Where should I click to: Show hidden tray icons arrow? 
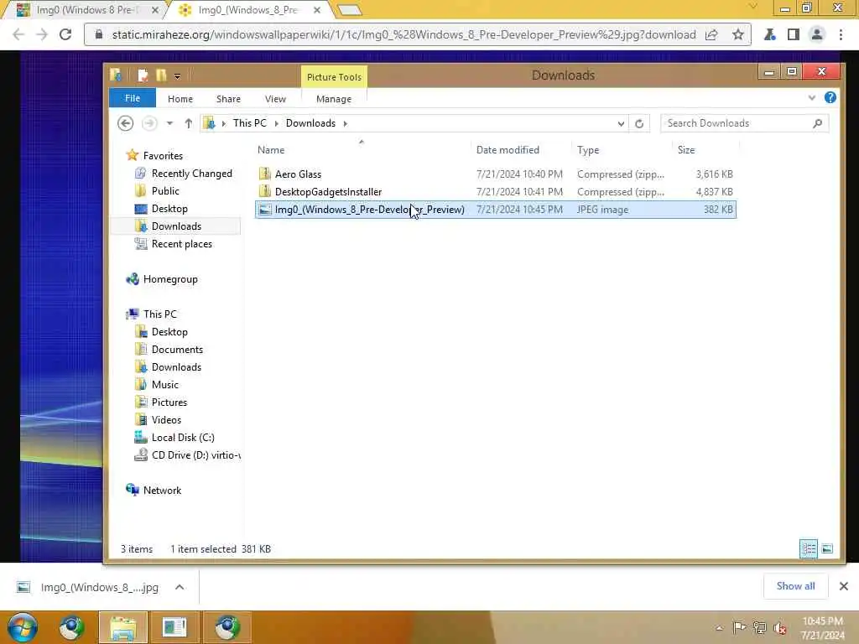719,628
